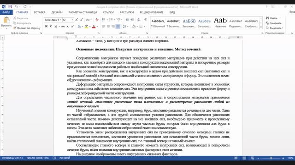The width and height of the screenshot is (295, 165).
Task: Open ФАЙЛ file tab
Action: (x=6, y=12)
